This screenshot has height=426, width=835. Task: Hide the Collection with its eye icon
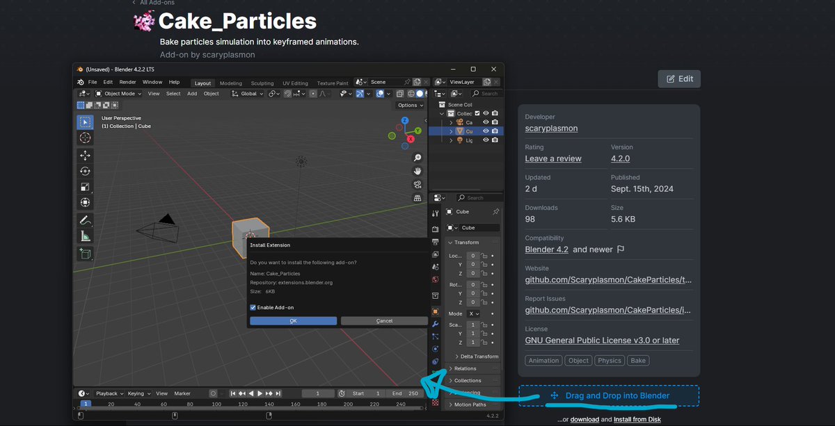(486, 113)
